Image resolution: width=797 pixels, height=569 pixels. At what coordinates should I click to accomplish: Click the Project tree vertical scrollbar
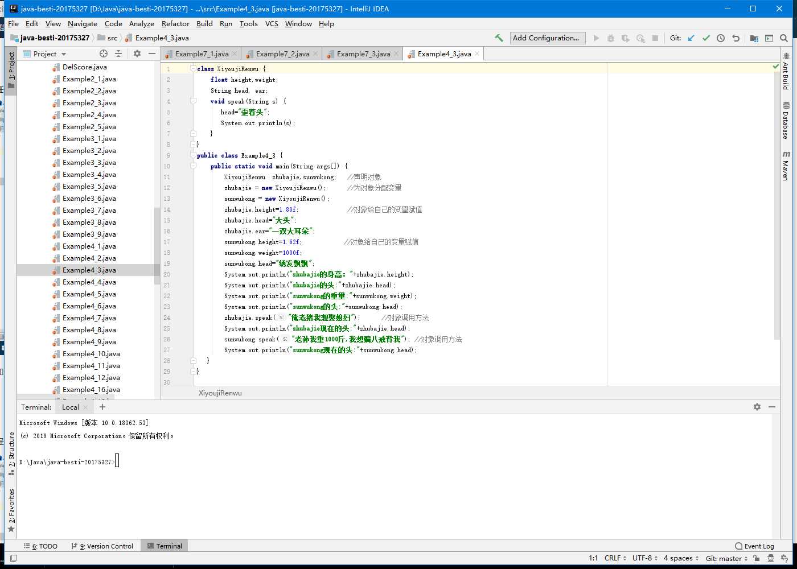point(157,246)
